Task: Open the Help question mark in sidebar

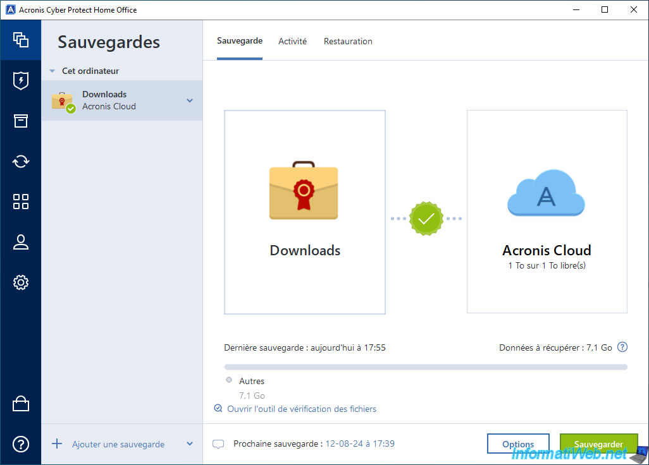Action: pyautogui.click(x=21, y=444)
